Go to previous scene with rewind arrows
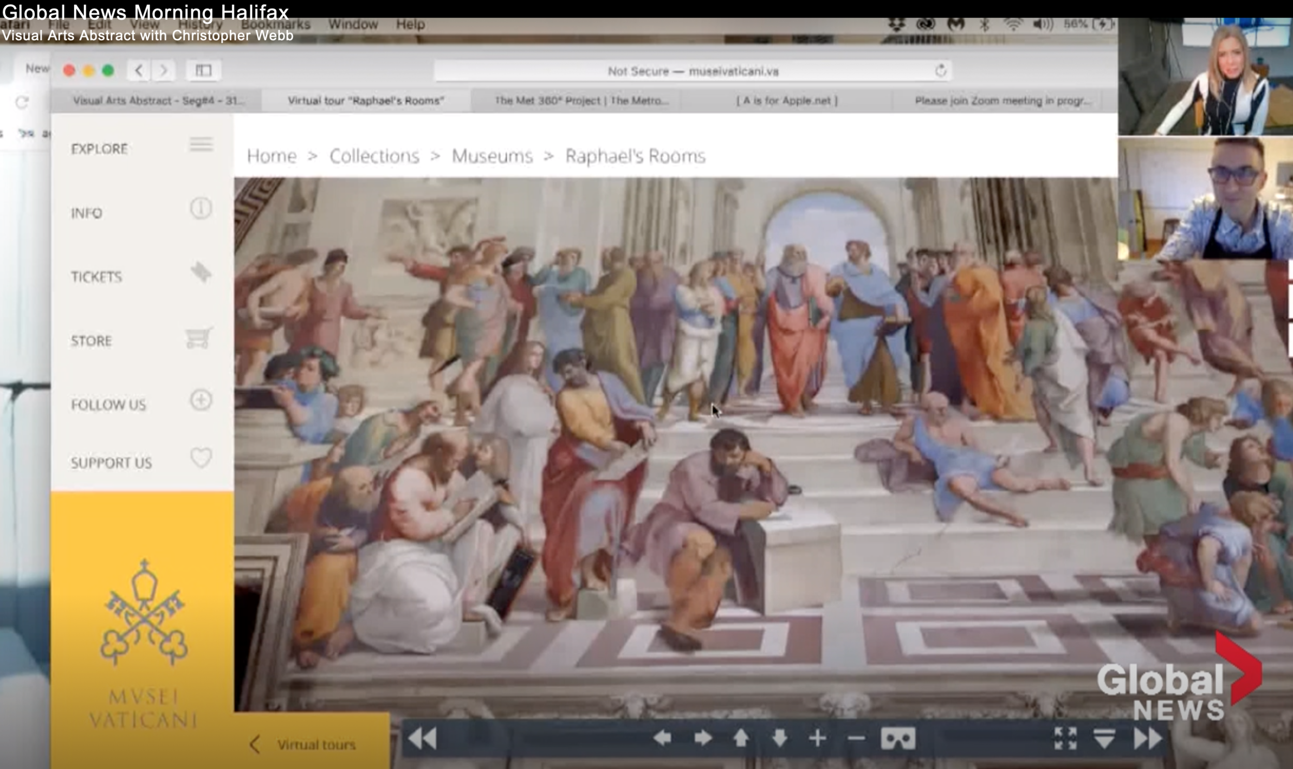 tap(422, 738)
